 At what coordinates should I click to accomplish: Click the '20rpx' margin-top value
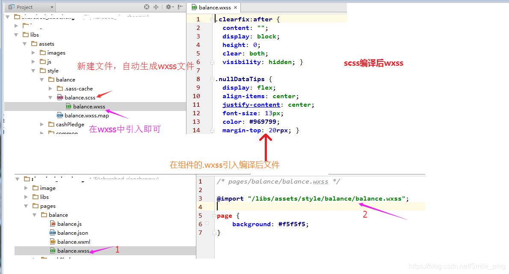tap(278, 130)
